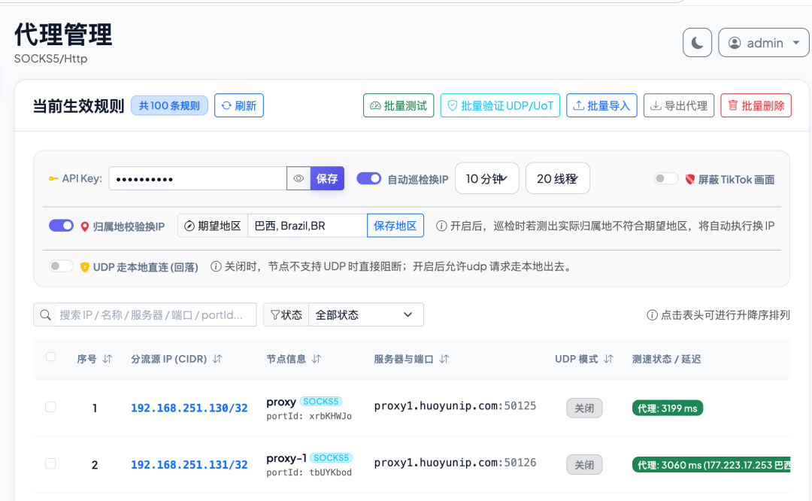
Task: Click the TikTok block shield icon
Action: pyautogui.click(x=689, y=179)
